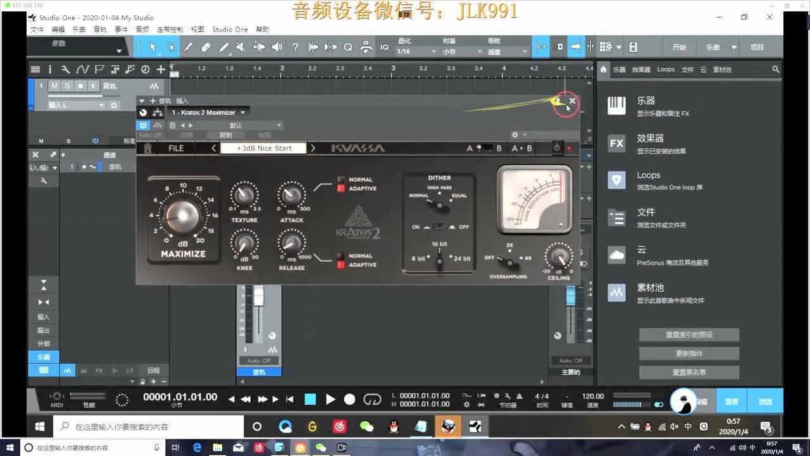
Task: Open 文件 menu
Action: 37,29
